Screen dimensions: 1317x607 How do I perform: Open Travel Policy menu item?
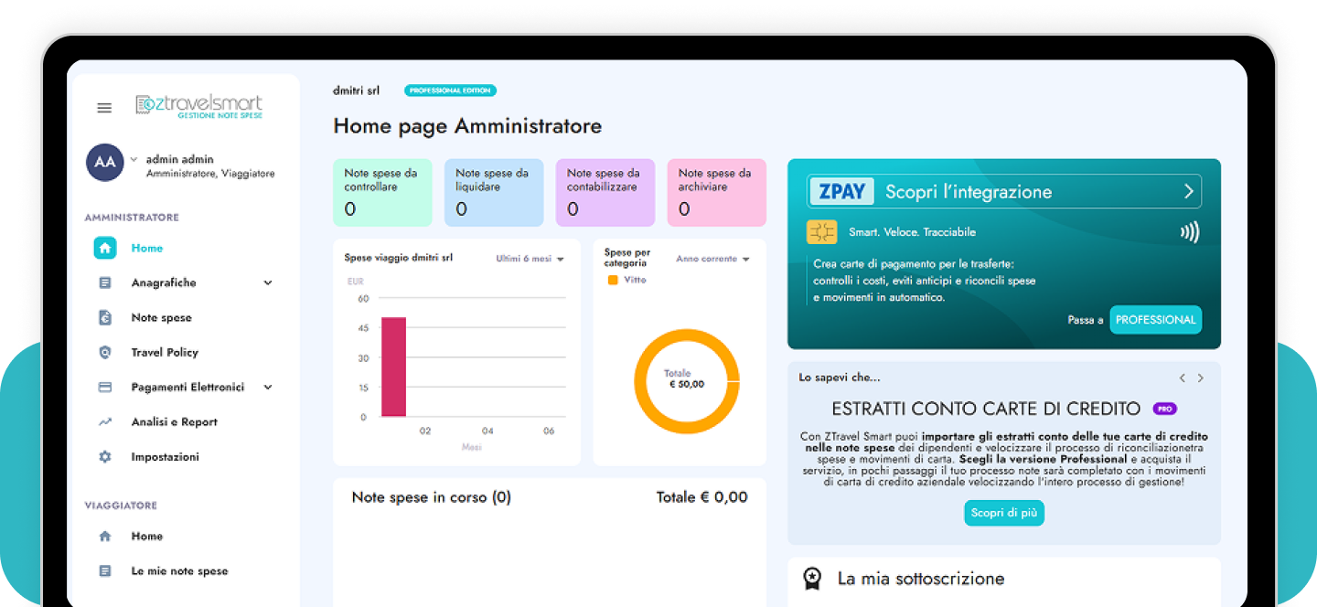click(x=165, y=353)
